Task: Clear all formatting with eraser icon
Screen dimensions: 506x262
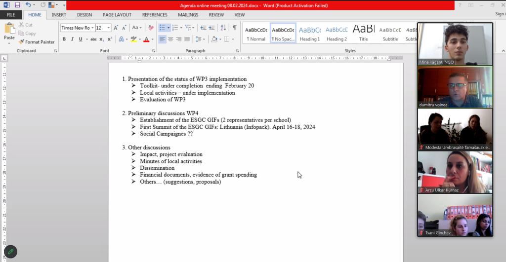Action: [151, 28]
